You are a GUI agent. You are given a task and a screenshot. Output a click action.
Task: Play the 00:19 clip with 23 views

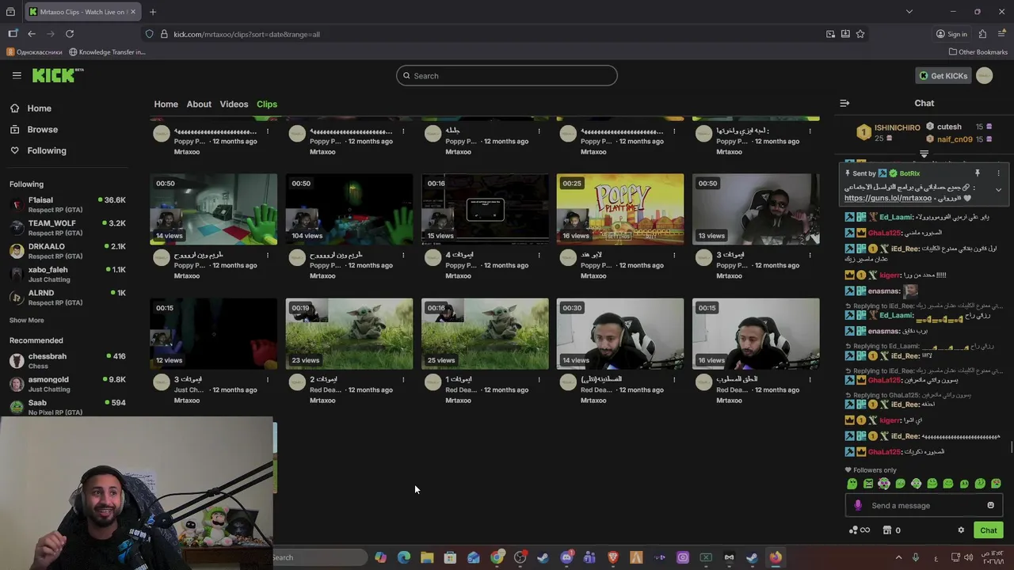(349, 333)
